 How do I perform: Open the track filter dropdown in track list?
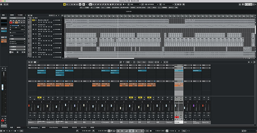pyautogui.click(x=59, y=15)
